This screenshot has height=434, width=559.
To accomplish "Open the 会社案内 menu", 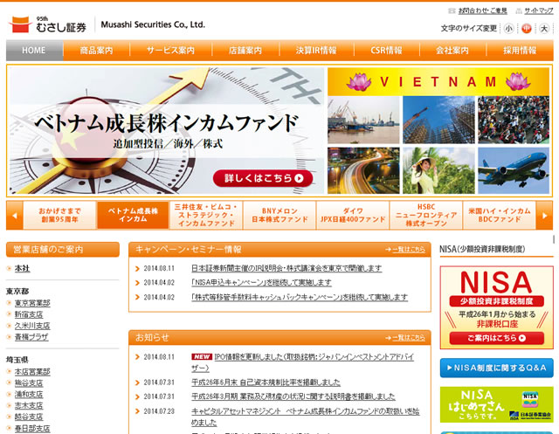I will point(452,51).
